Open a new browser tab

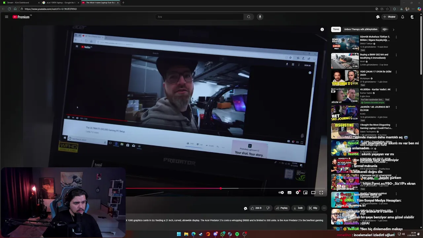123,3
